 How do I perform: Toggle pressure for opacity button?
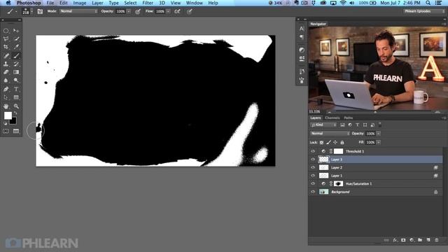(138, 11)
